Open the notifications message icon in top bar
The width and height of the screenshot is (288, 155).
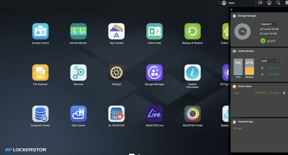[260, 3]
